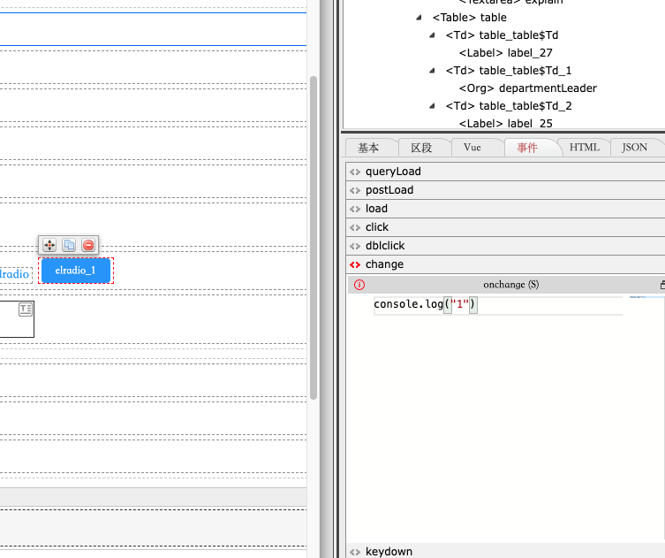Collapse the table_table$Td_1 tree node
Viewport: 665px width, 558px height.
pos(433,71)
